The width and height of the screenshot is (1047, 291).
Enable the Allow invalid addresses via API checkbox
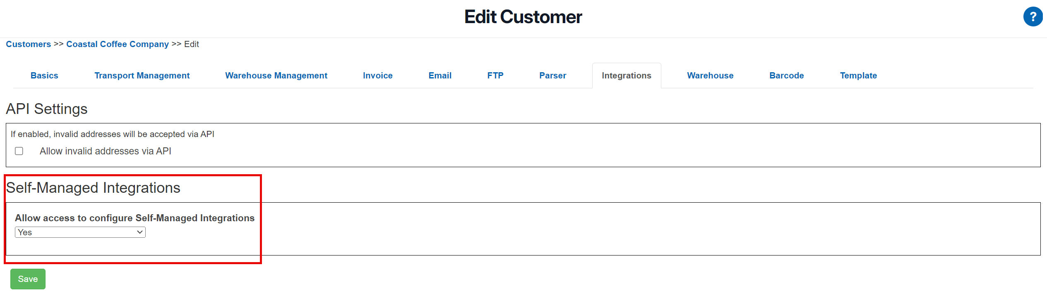pos(19,151)
